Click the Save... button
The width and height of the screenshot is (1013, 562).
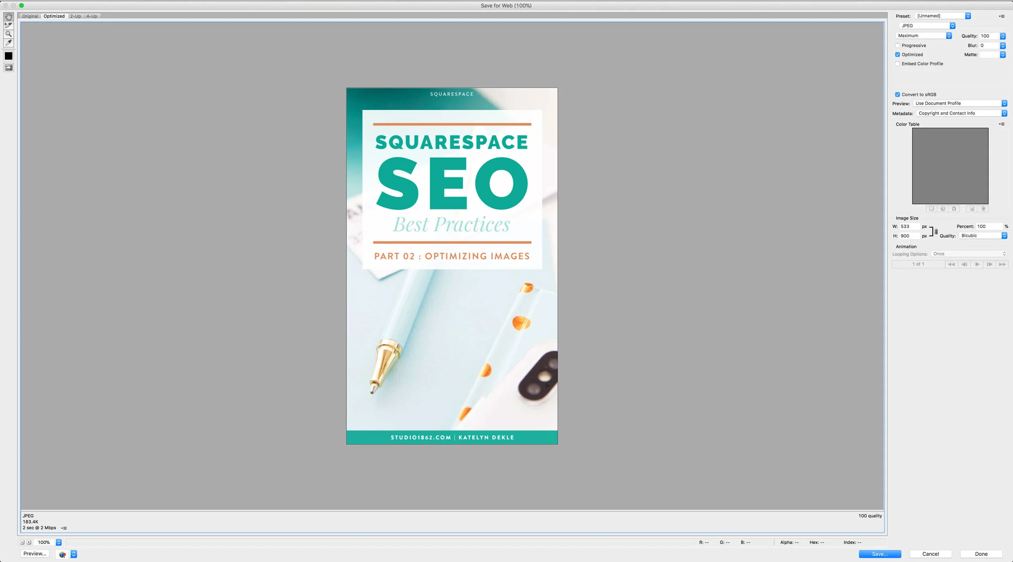tap(880, 554)
